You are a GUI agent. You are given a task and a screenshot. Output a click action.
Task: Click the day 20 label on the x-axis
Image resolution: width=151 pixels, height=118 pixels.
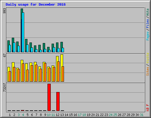point(93,115)
